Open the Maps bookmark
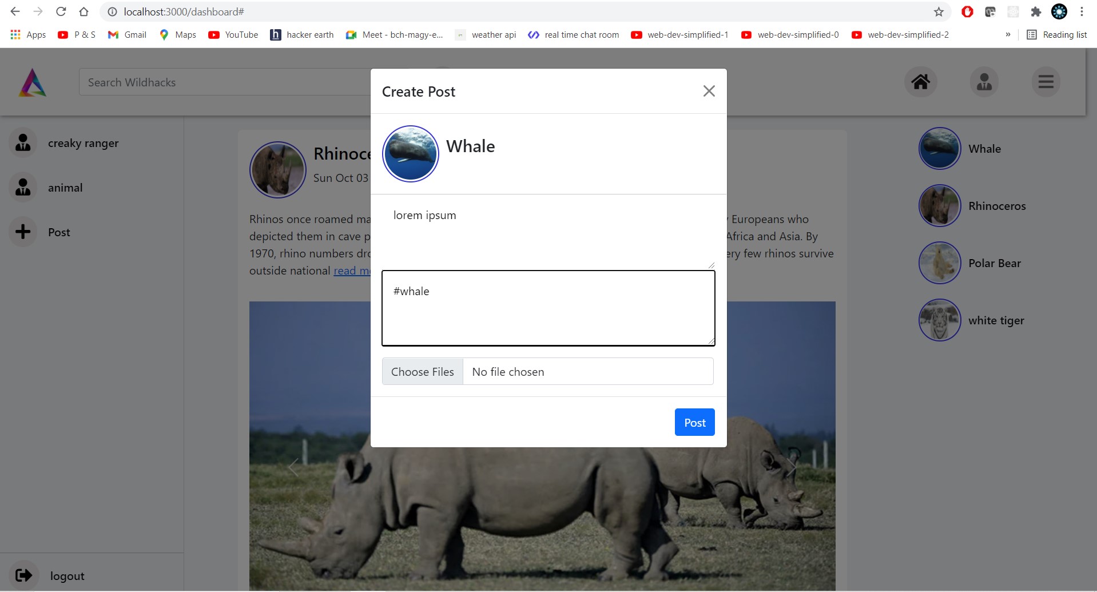 177,35
